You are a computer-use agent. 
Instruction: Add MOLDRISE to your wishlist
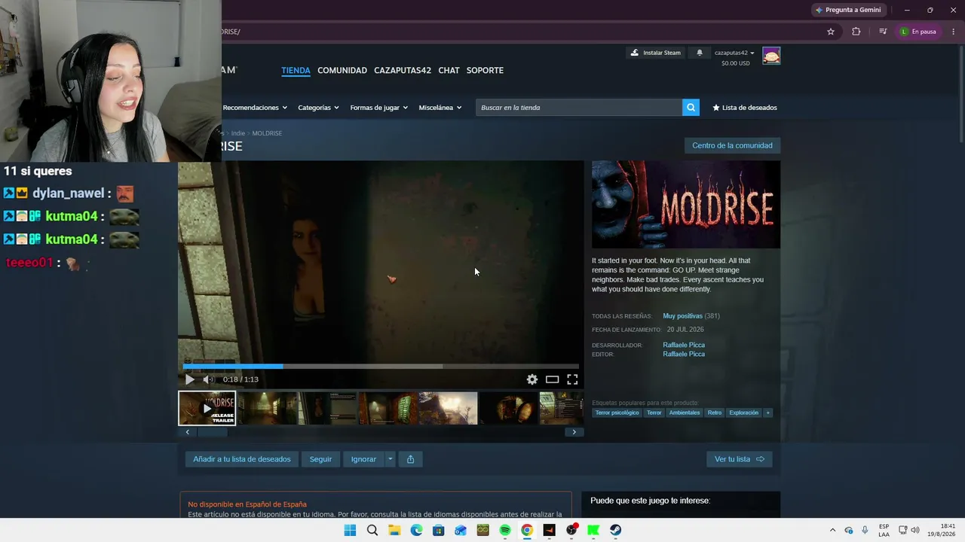coord(242,459)
